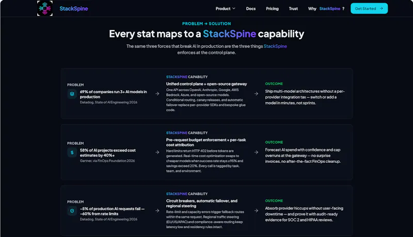This screenshot has height=237, width=413.
Task: Click the StackSpine link in the subtitle
Action: 275,46
